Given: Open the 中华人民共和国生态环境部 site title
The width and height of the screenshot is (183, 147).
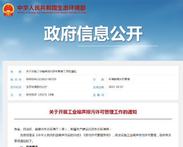Looking at the screenshot, I should (x=52, y=8).
